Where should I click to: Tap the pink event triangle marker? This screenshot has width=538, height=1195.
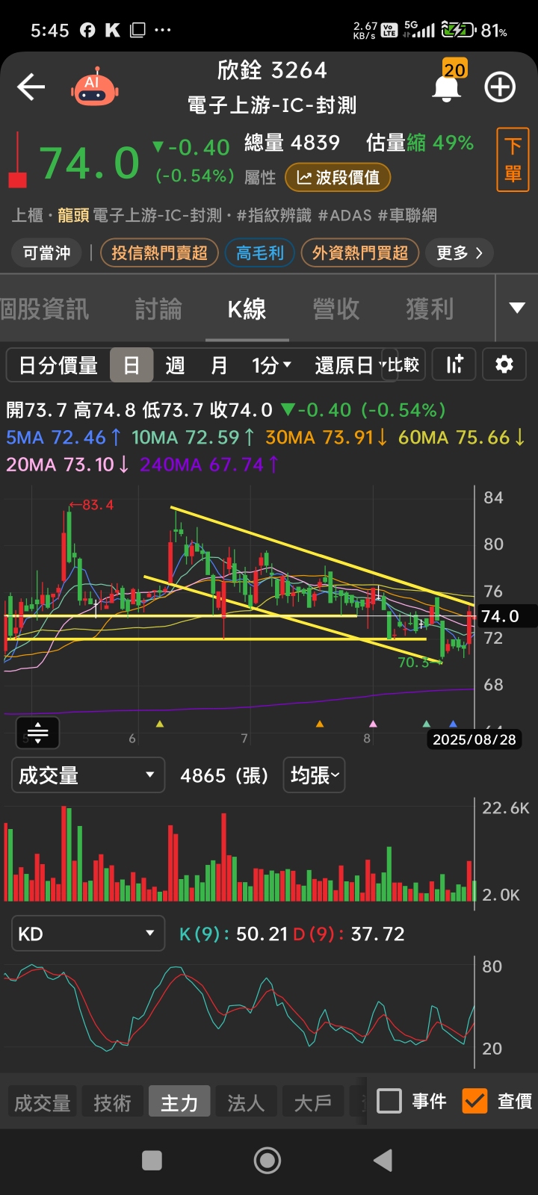(x=374, y=724)
